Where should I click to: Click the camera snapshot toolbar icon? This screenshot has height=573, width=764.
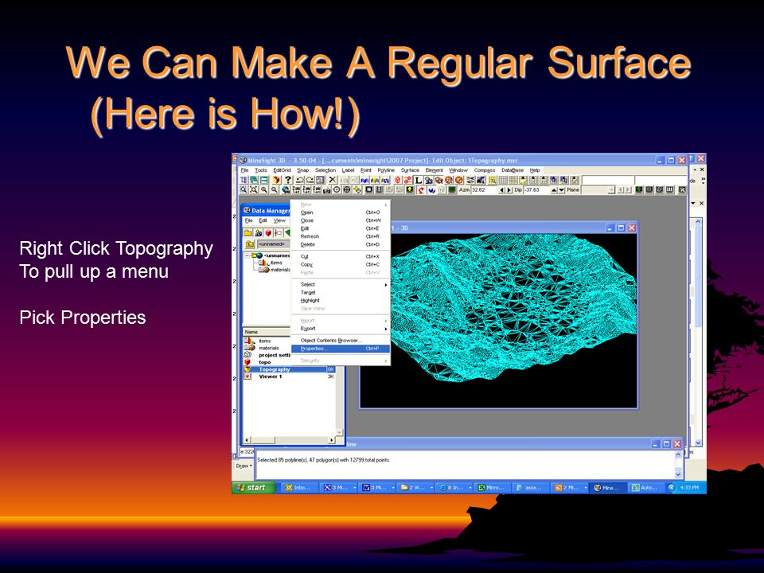[326, 190]
